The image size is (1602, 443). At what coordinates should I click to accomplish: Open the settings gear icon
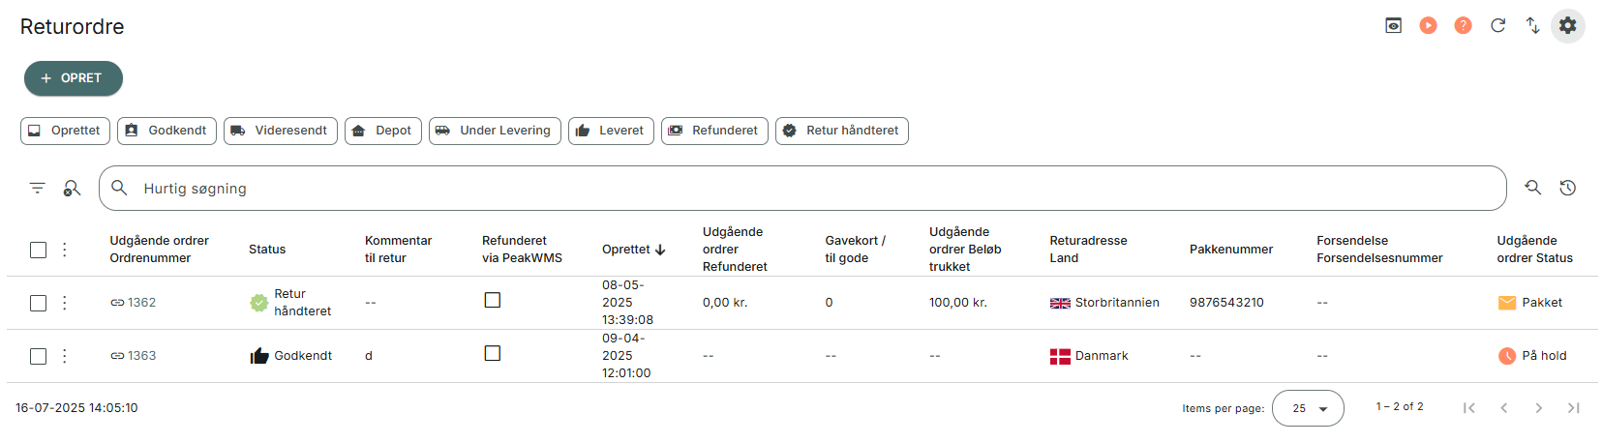1567,26
